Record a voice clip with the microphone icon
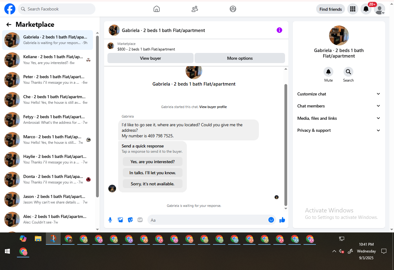Image resolution: width=394 pixels, height=270 pixels. click(110, 220)
